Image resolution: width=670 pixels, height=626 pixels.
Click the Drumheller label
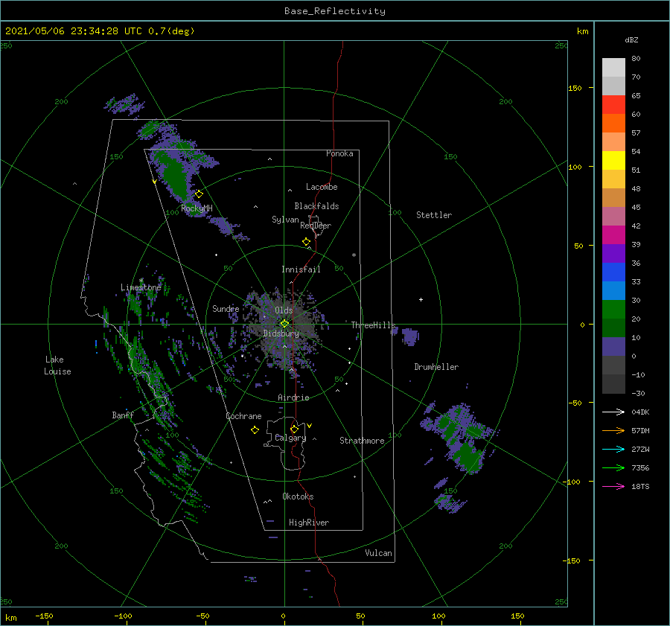[x=436, y=367]
